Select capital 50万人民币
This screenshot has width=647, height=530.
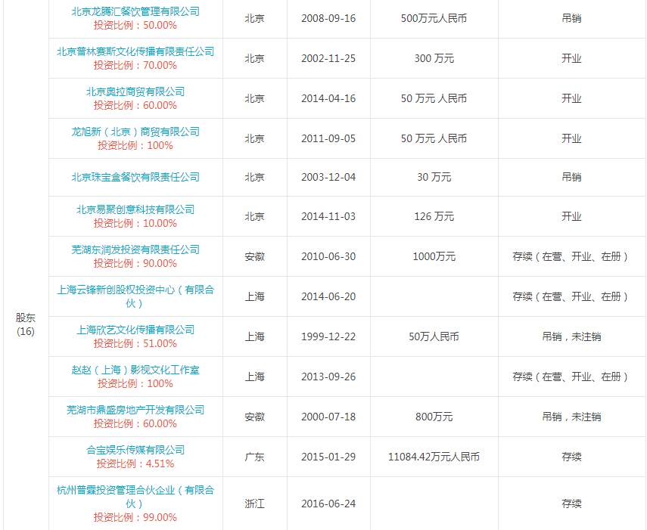point(434,336)
